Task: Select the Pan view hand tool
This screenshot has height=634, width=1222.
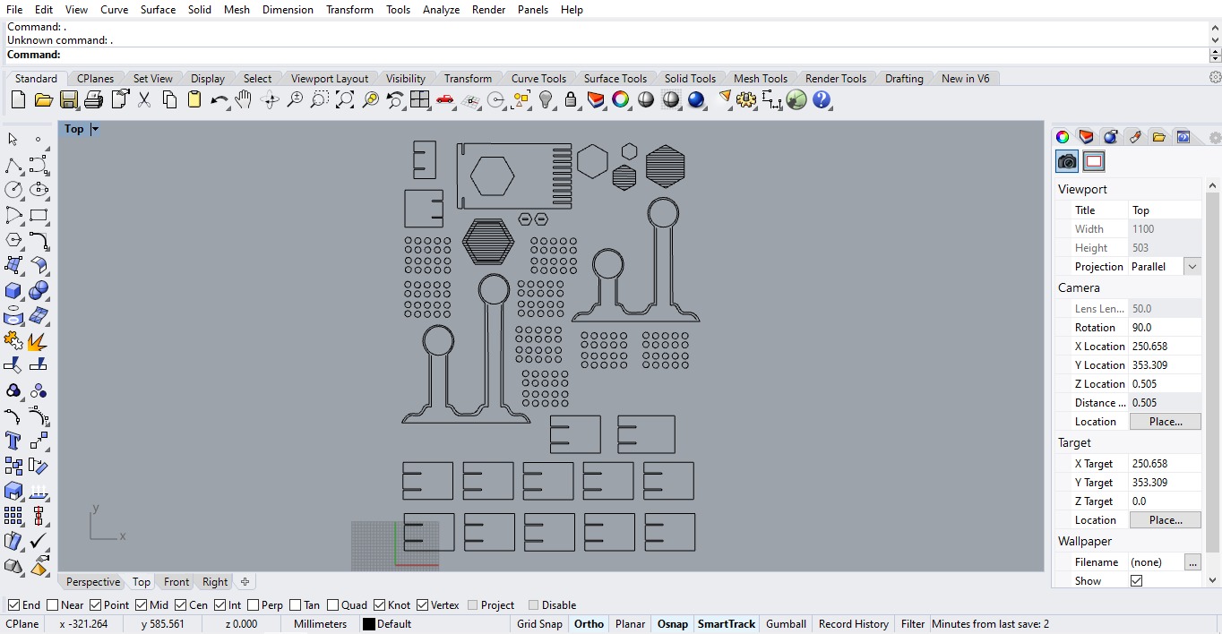Action: 244,100
